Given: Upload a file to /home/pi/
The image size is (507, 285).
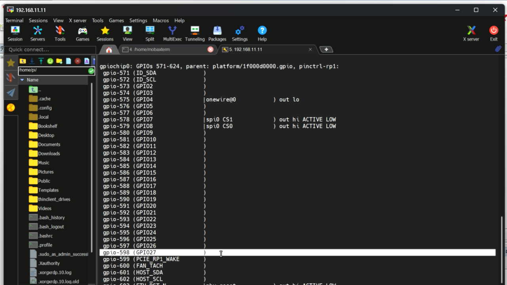Looking at the screenshot, I should click(41, 61).
